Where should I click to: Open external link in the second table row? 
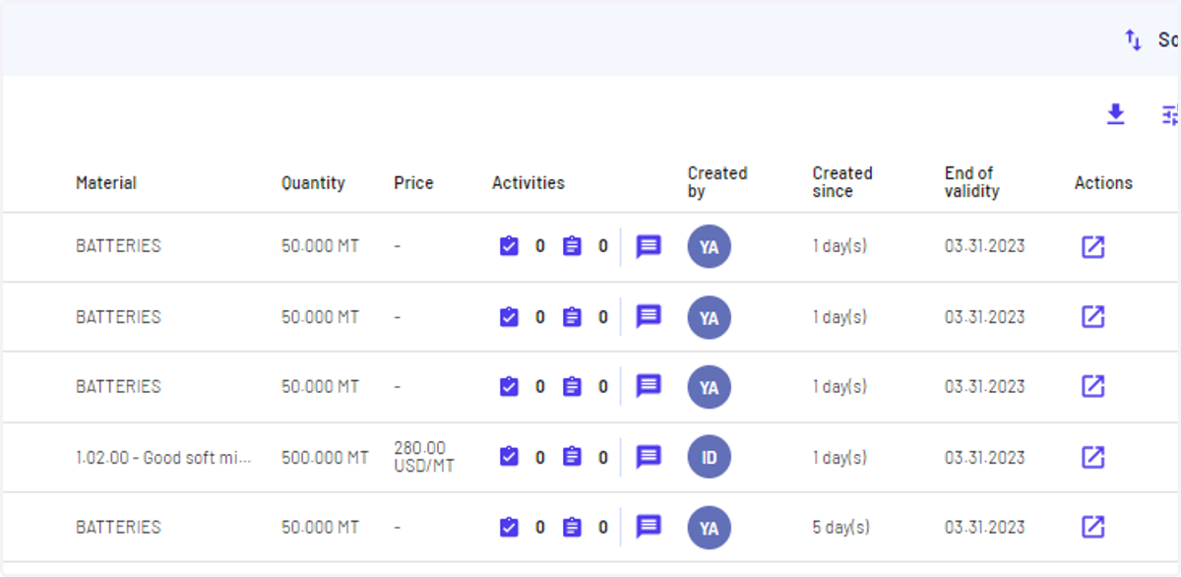click(x=1092, y=316)
